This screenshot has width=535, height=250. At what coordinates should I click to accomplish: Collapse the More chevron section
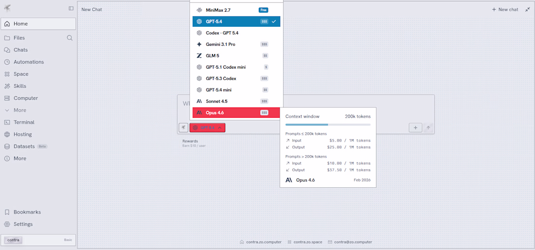7,110
